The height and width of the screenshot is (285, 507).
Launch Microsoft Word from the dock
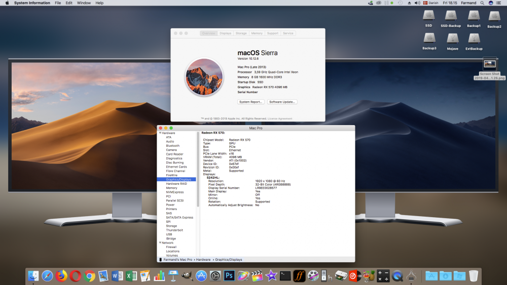(118, 276)
